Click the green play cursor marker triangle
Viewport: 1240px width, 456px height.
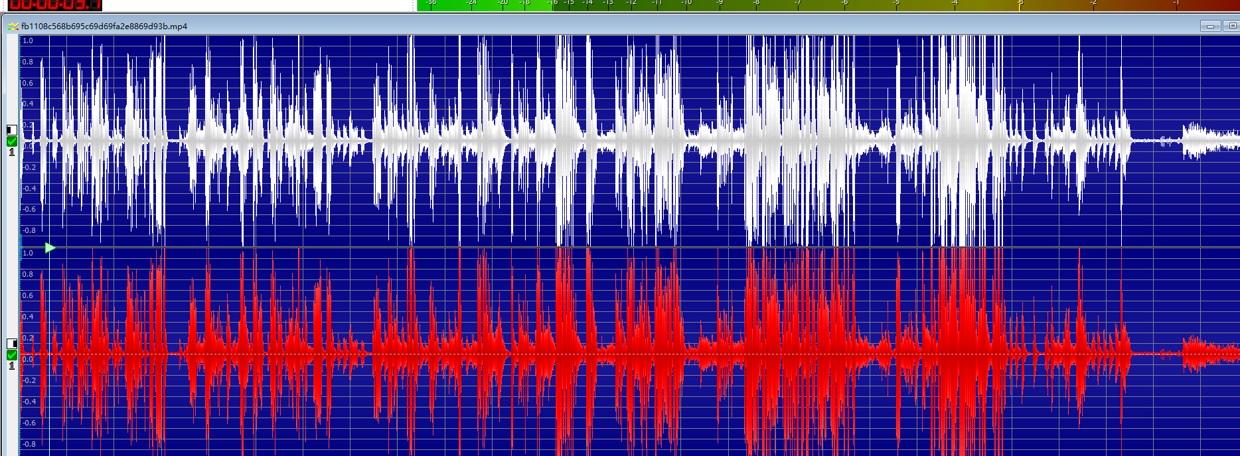pyautogui.click(x=50, y=248)
